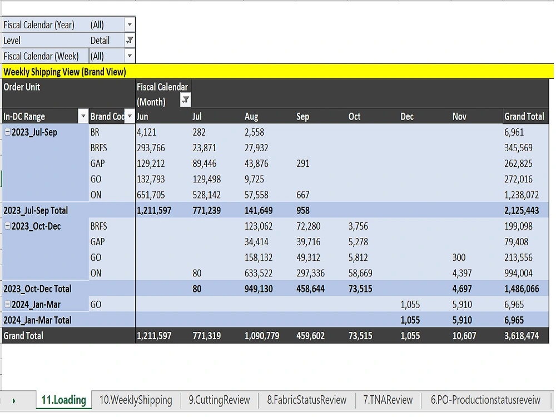Select cell with value 123,062

pyautogui.click(x=269, y=226)
